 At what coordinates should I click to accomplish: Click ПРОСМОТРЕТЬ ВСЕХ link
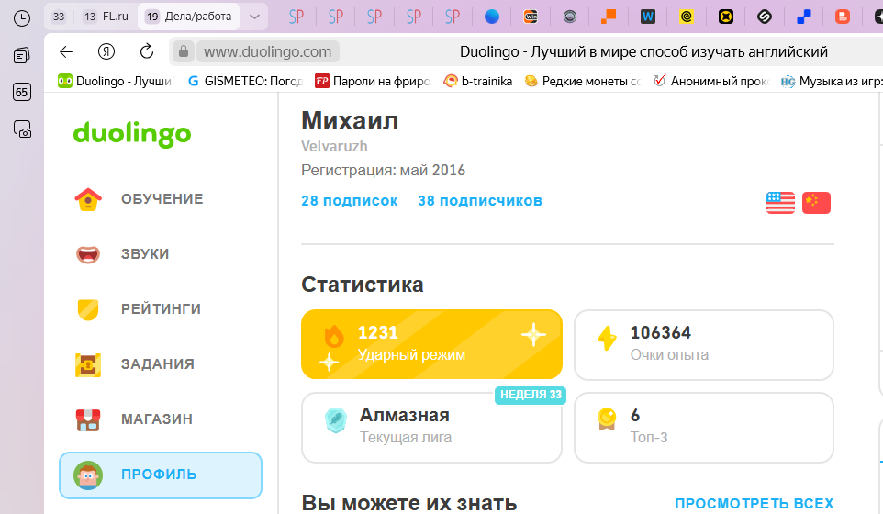754,503
